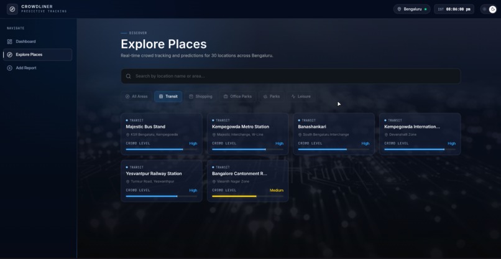Click the activity pulse icon on Leisure chip

(293, 97)
